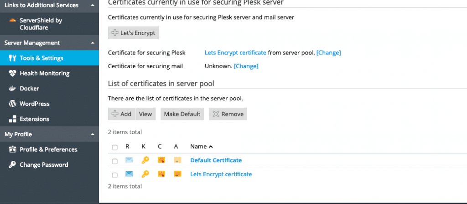Screen dimensions: 467x204
Task: Click the Extensions blocks icon
Action: point(12,119)
